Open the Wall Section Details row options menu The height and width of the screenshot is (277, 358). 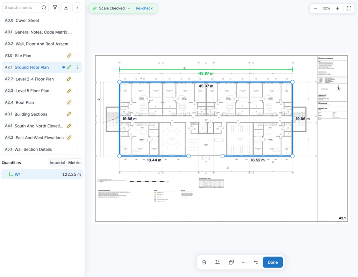77,149
